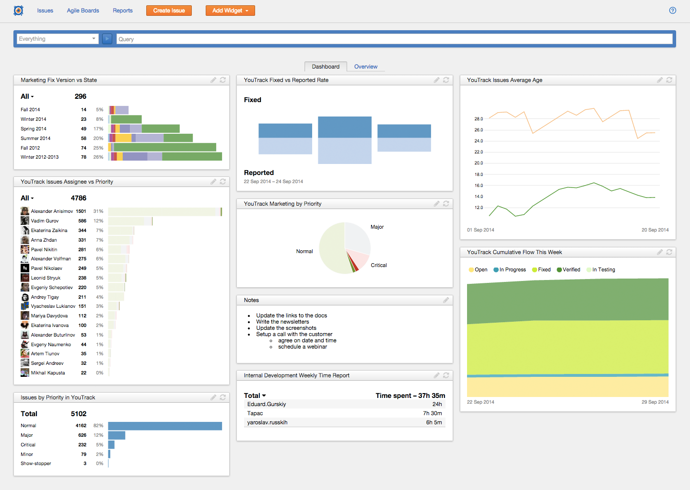The image size is (690, 490).
Task: Open the Winter 2012-2013 fix version row
Action: (121, 157)
